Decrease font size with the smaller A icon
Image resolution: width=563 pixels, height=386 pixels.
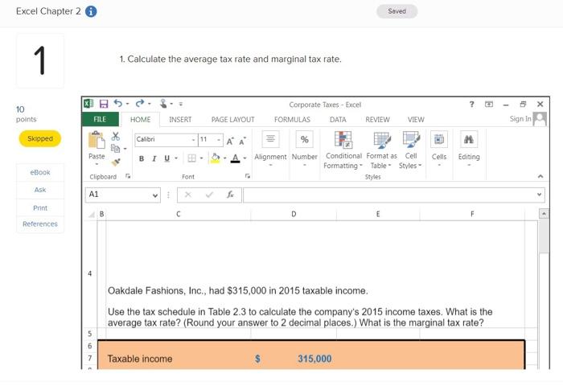pos(242,141)
